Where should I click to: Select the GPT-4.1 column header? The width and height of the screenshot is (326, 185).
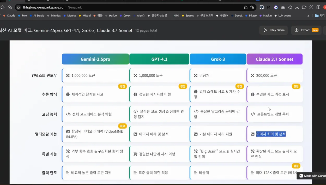[159, 59]
